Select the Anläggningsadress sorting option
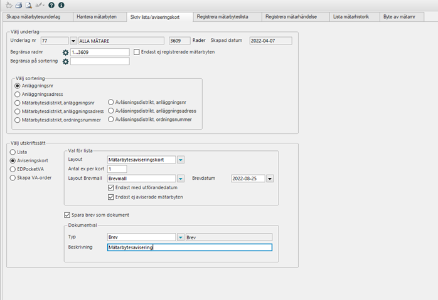This screenshot has height=300, width=438. pos(18,94)
